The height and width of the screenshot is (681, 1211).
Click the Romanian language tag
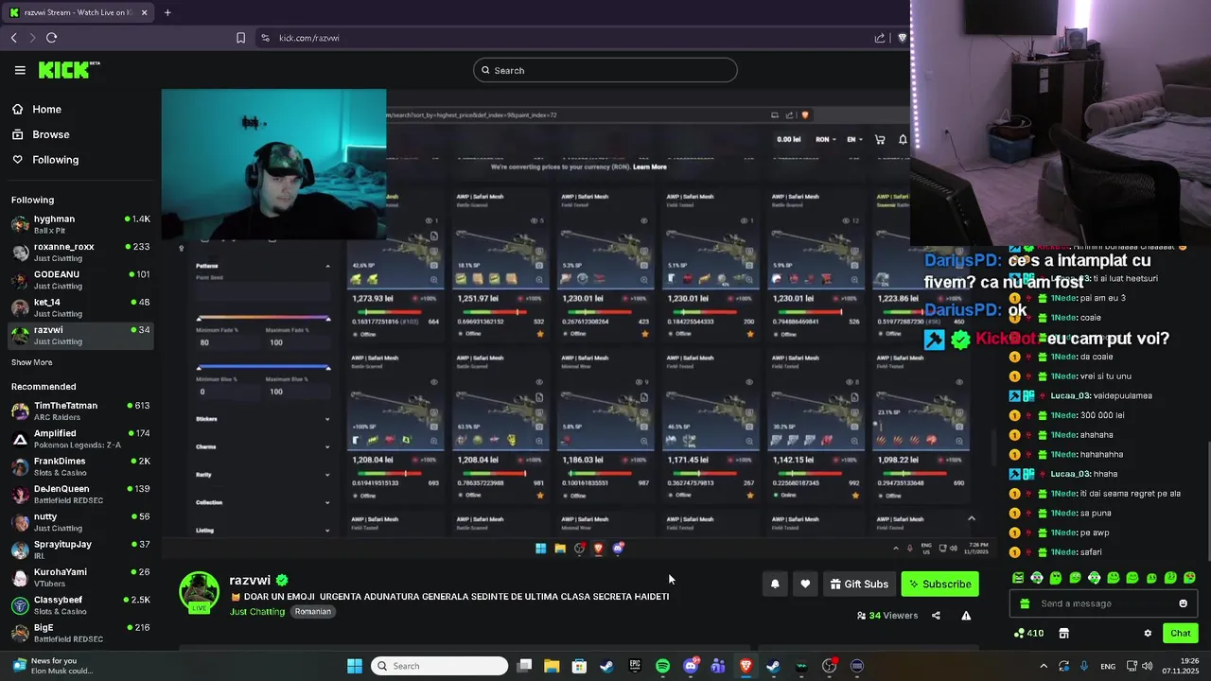[312, 612]
